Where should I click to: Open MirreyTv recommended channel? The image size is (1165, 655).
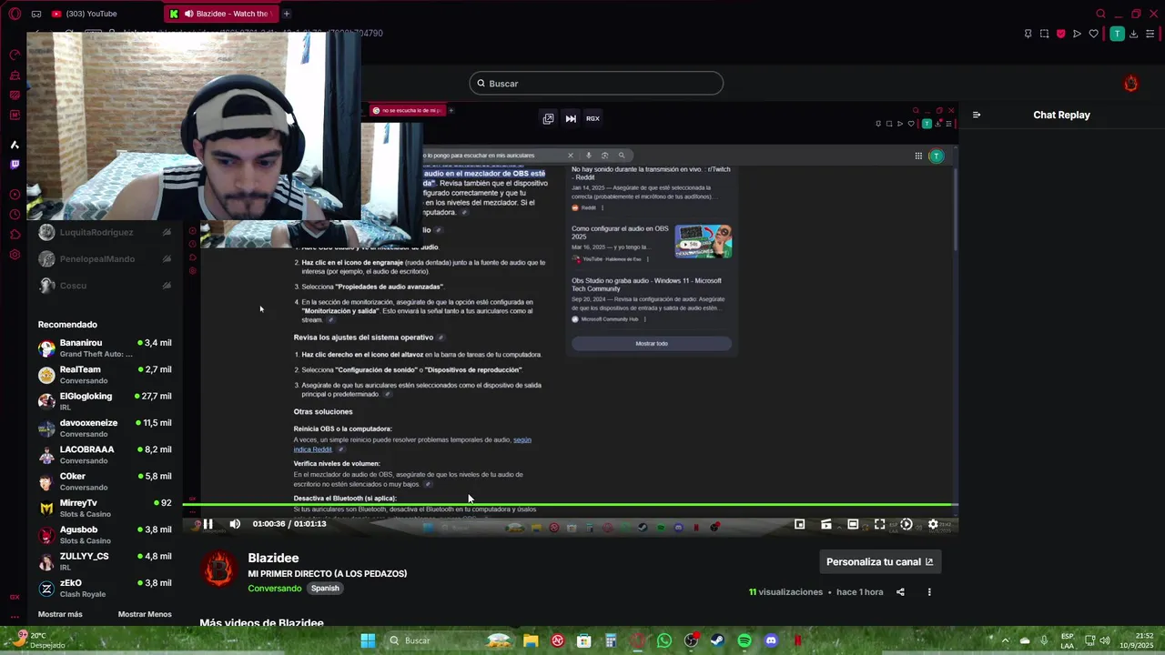coord(106,508)
